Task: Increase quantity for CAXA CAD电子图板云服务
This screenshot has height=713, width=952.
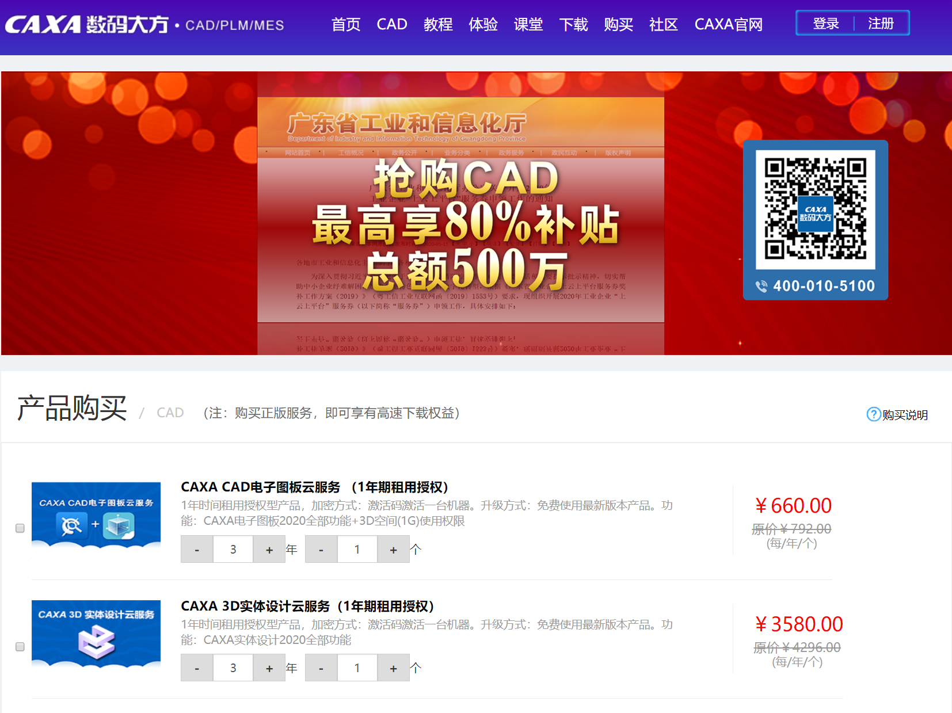Action: (x=394, y=549)
